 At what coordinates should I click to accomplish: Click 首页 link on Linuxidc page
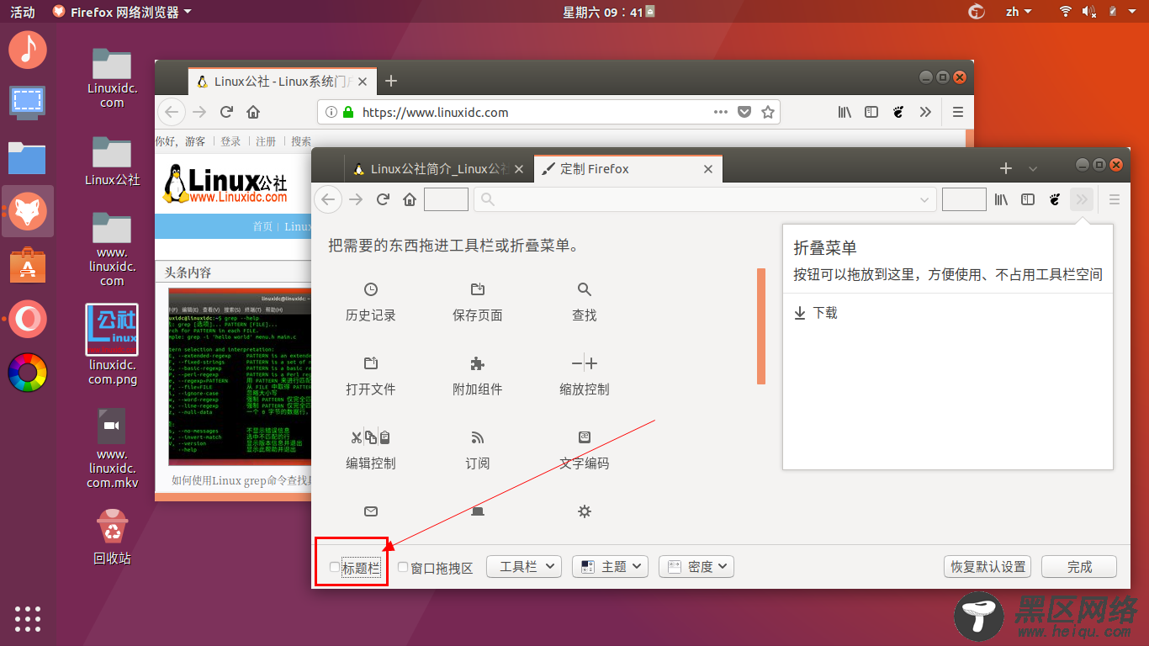click(x=262, y=226)
